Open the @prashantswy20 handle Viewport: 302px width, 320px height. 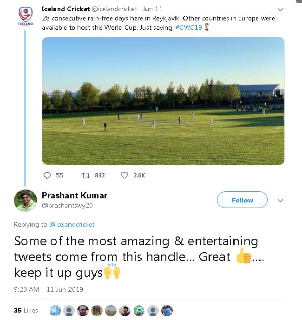pos(67,205)
